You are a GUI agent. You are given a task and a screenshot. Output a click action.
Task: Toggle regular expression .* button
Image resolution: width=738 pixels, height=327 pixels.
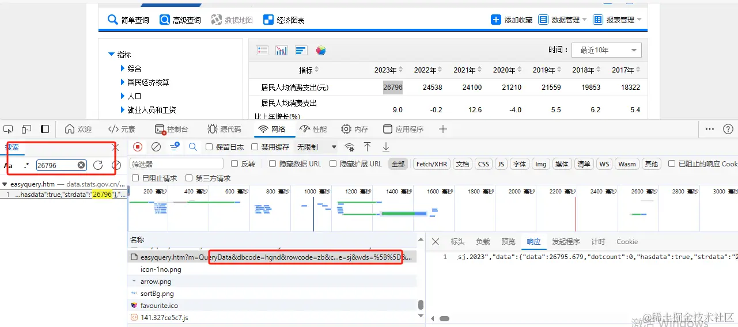tap(27, 165)
